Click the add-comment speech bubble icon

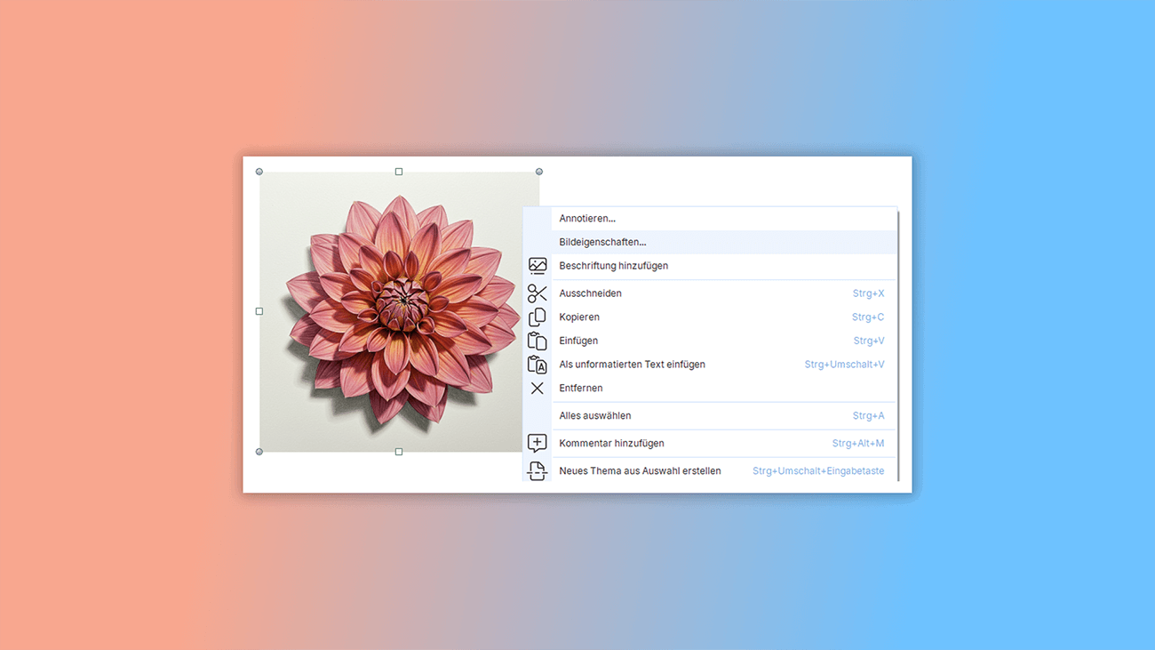point(537,443)
